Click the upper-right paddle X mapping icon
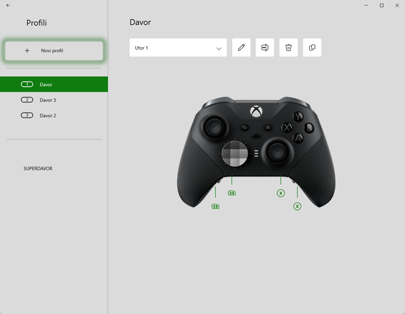Viewport: 405px width, 314px height. (281, 193)
